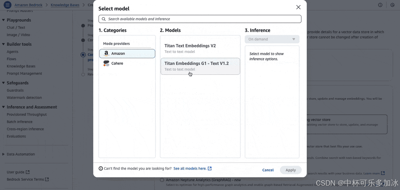The image size is (400, 190).
Task: Click the search magnifier icon in dialog
Action: (104, 19)
